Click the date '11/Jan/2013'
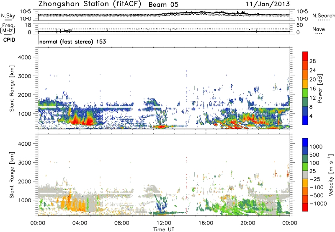This screenshot has height=232, width=335. pyautogui.click(x=268, y=4)
